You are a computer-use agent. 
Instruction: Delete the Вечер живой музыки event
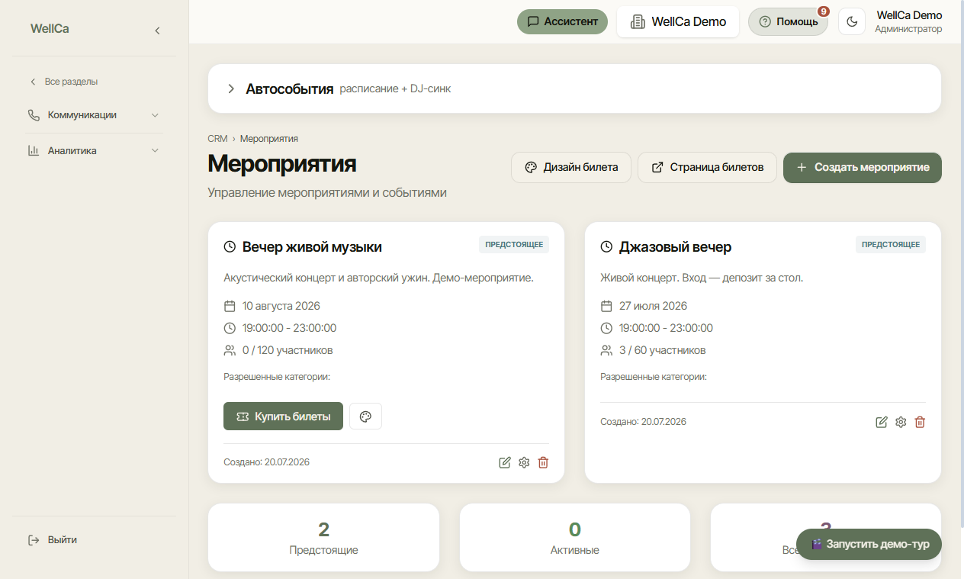pos(543,462)
